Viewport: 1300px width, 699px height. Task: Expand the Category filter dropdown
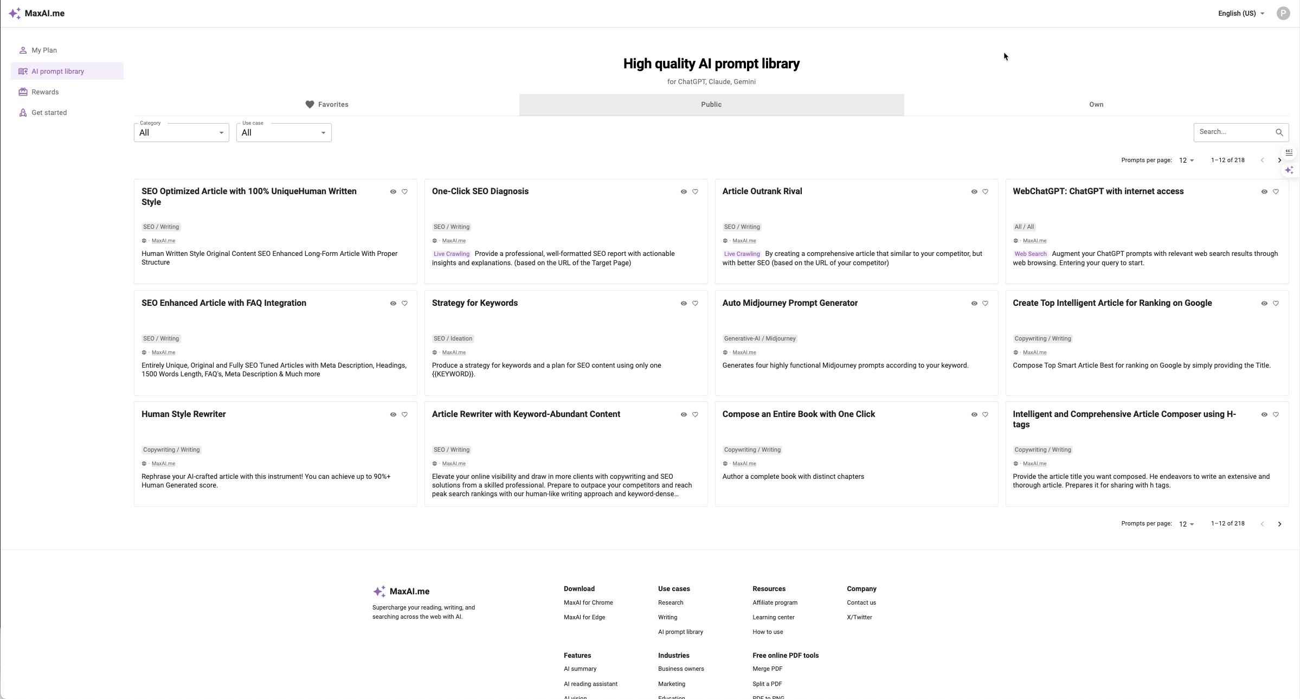(181, 133)
